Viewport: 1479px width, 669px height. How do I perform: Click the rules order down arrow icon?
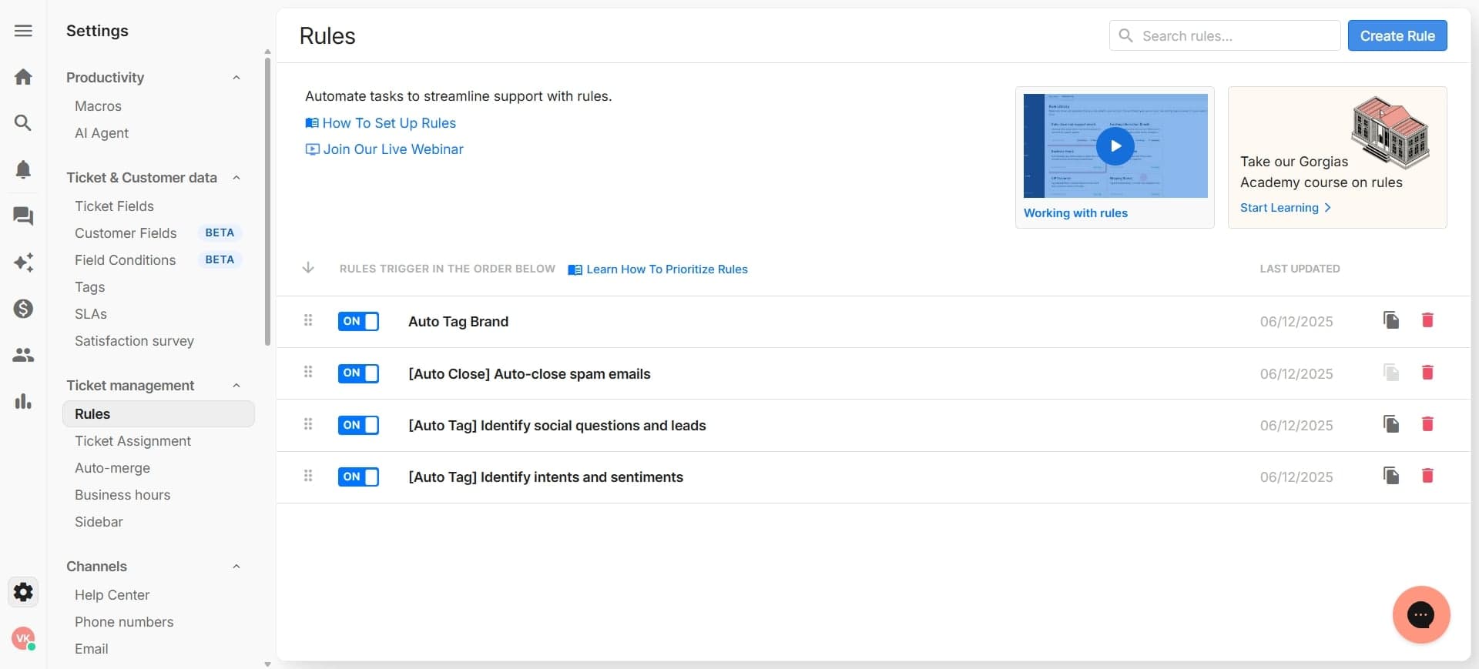[308, 268]
